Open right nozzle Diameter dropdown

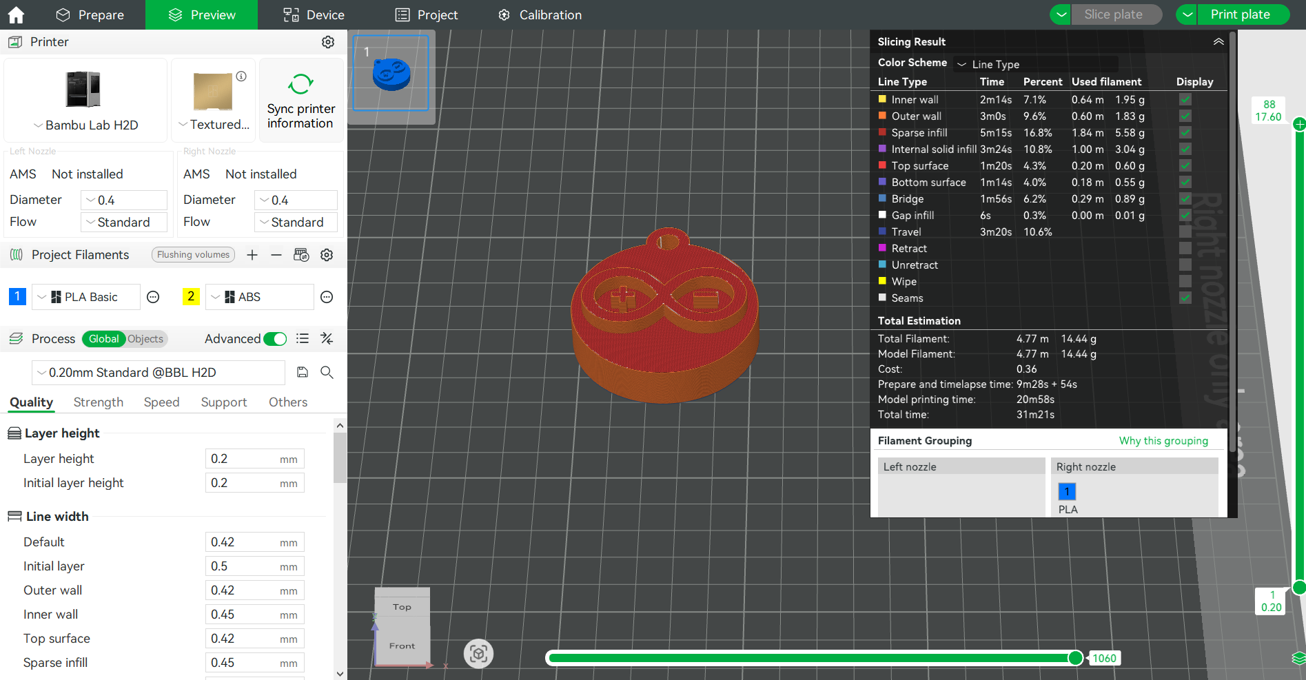(x=296, y=200)
